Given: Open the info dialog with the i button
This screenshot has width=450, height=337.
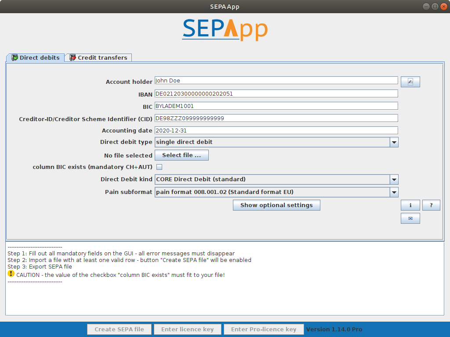Looking at the screenshot, I should [410, 205].
